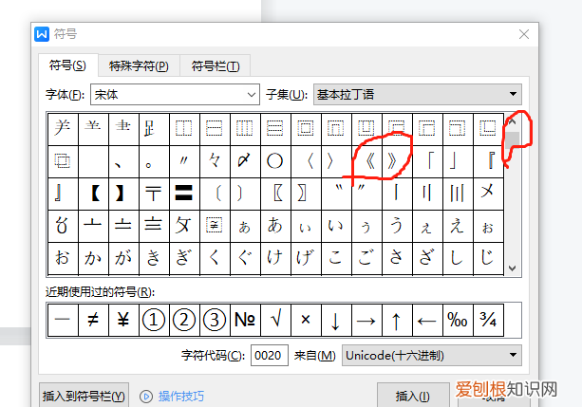582x407 pixels.
Task: Select the iteration mark 々 symbol
Action: [x=215, y=161]
